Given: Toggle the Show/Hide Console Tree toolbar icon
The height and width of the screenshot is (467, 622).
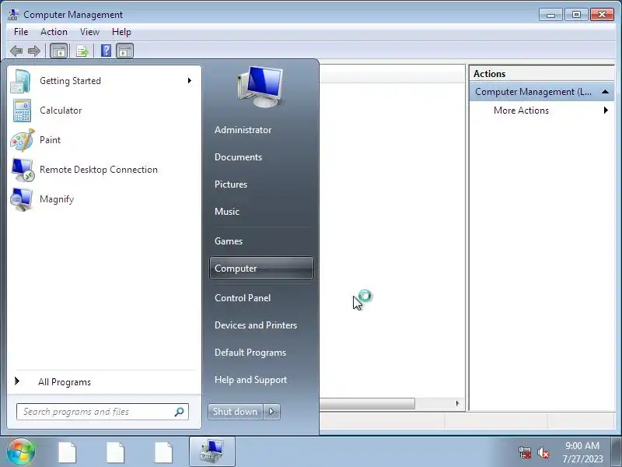Looking at the screenshot, I should [x=59, y=51].
